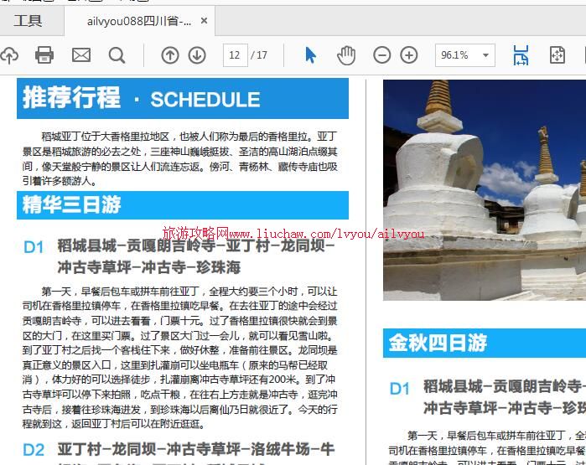Open the search magnifier tool
586x465 pixels.
pyautogui.click(x=117, y=55)
